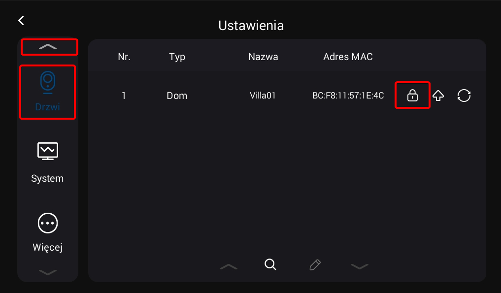Click the Typ column header
This screenshot has width=501, height=293.
pyautogui.click(x=177, y=57)
